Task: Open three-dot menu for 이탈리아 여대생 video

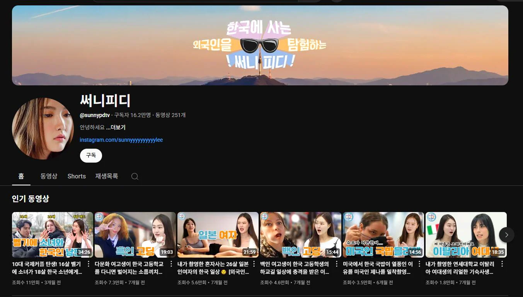Action: (x=502, y=264)
